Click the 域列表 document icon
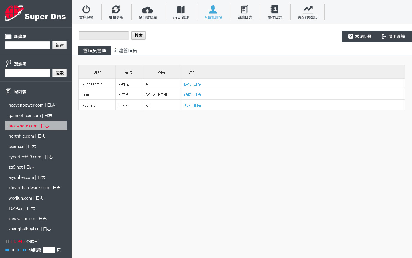The height and width of the screenshot is (258, 412). tap(9, 92)
